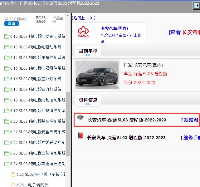The height and width of the screenshot is (187, 200).
Task: Click the red repair manual book icon
Action: 80,135
